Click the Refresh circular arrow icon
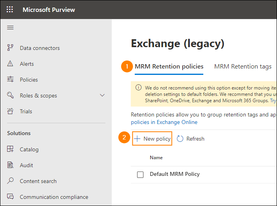277x206 pixels. pos(180,139)
